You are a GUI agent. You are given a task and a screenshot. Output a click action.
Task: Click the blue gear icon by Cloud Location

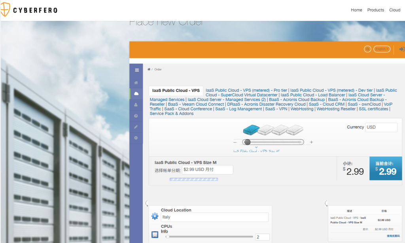coord(155,216)
